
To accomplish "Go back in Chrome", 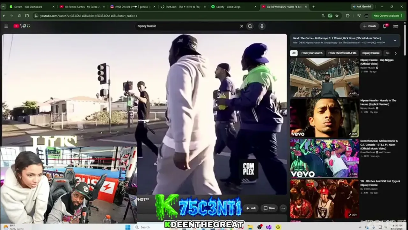I will [4, 16].
